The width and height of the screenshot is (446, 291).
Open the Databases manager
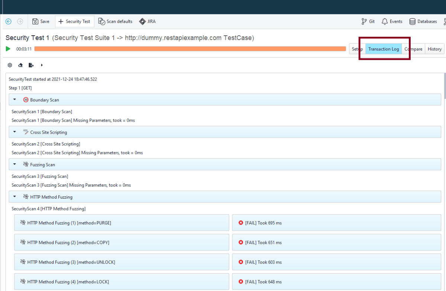423,22
